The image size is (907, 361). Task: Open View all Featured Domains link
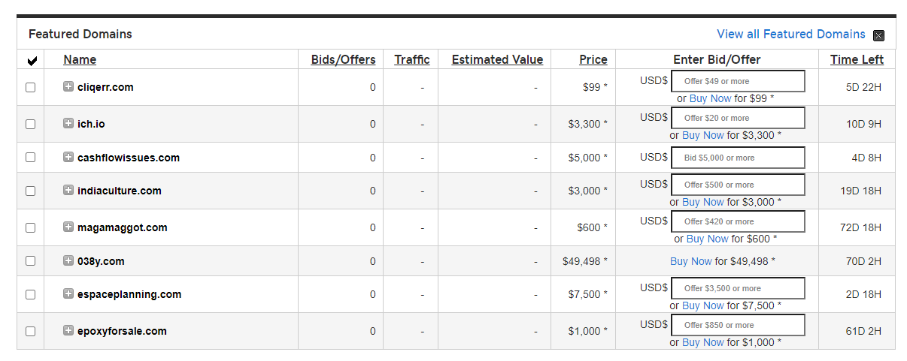pos(790,34)
